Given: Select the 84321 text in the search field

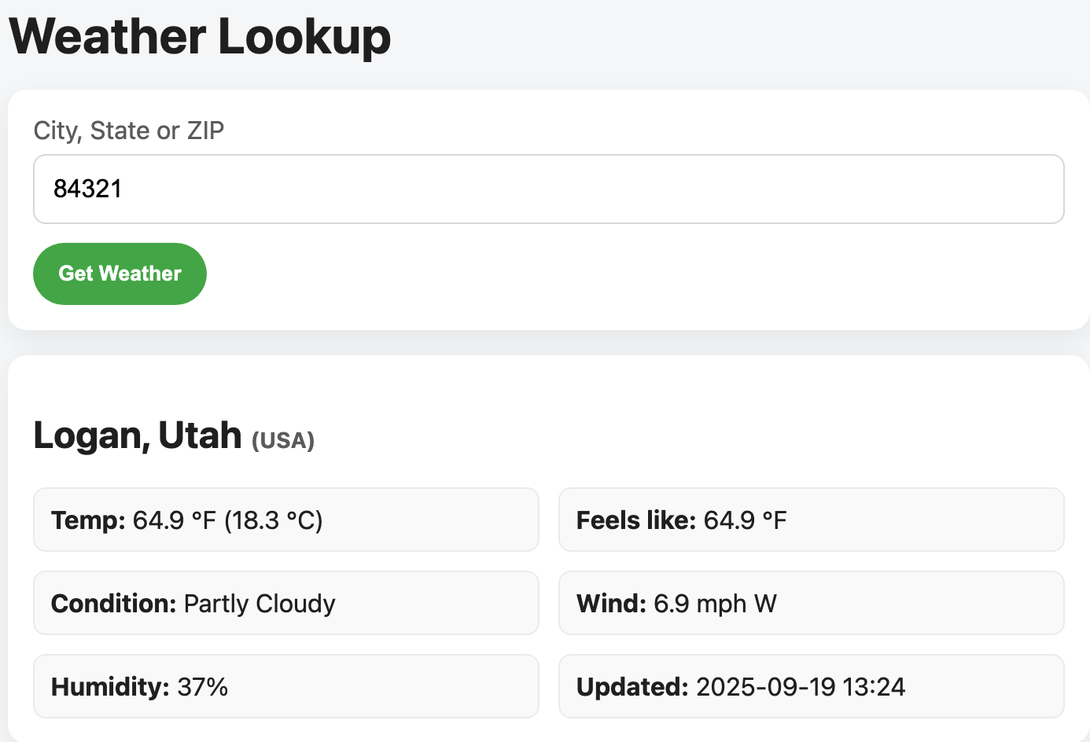Looking at the screenshot, I should coord(88,189).
